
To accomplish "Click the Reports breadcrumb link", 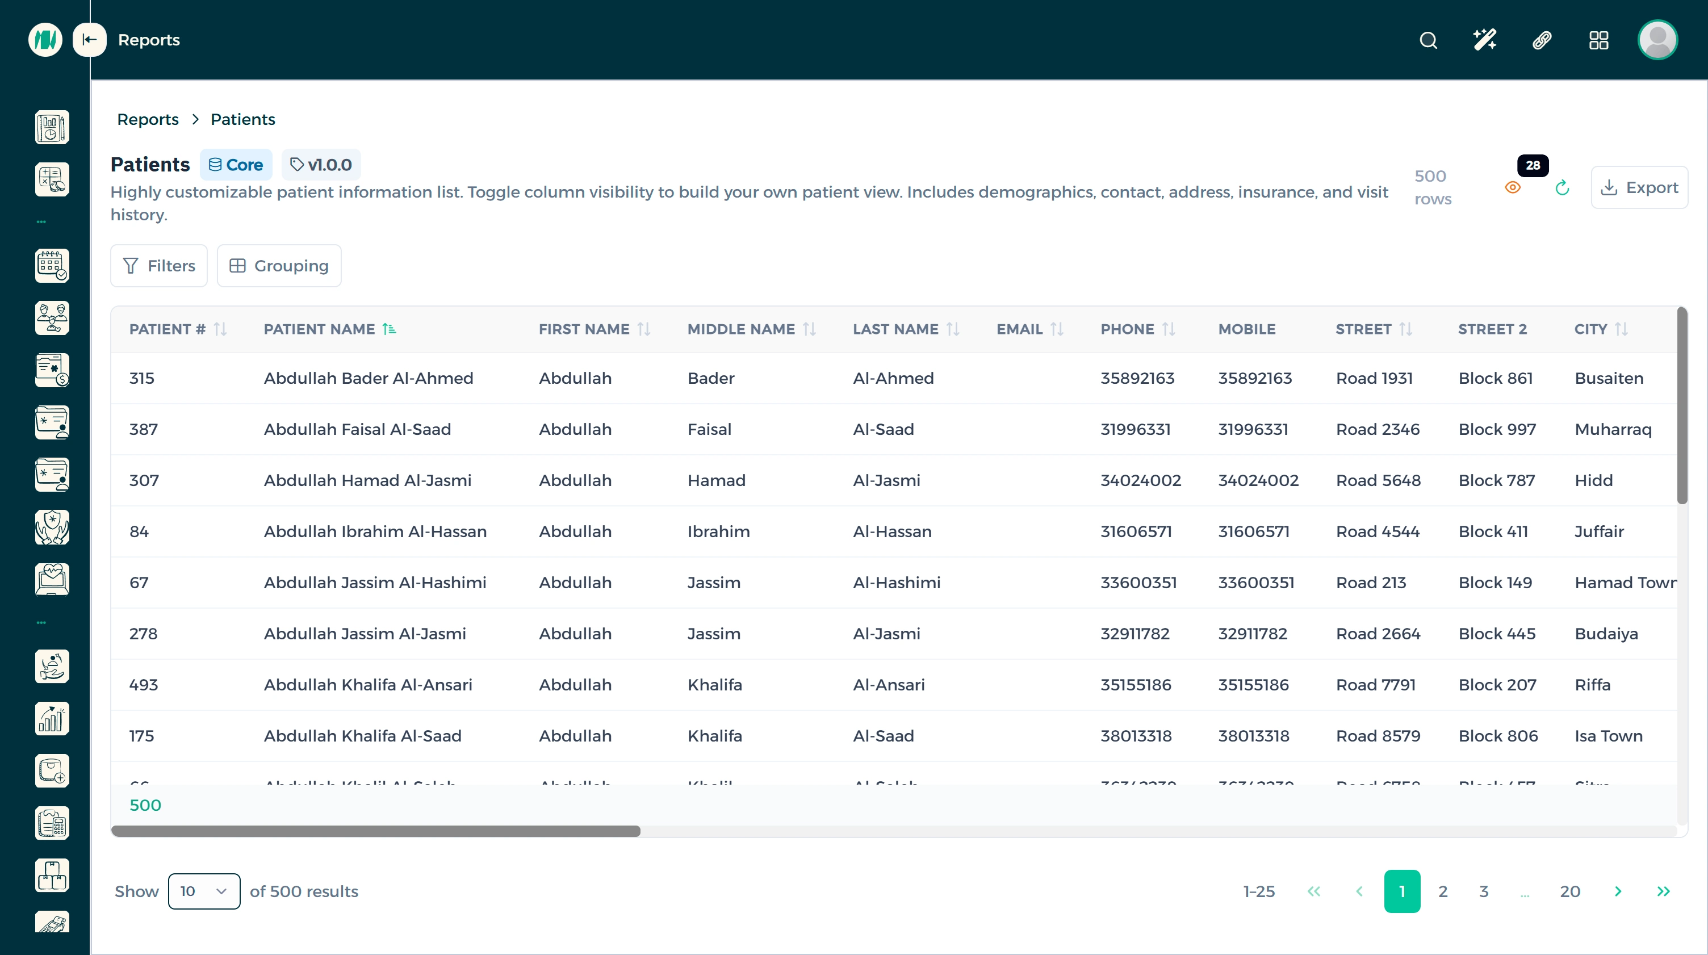I will click(x=148, y=119).
